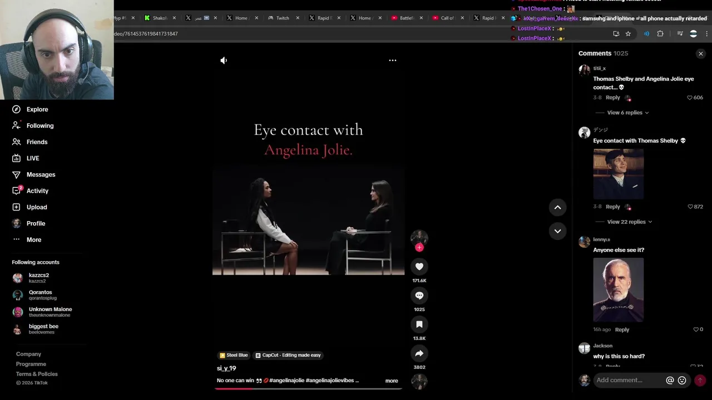Expand caption with 'more' button

[x=392, y=381]
